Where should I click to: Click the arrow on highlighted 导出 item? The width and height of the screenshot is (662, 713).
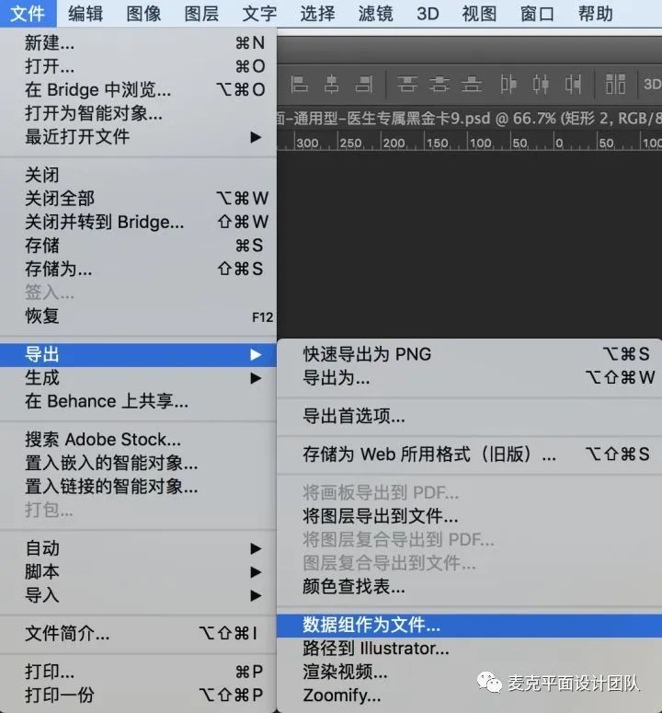pos(256,355)
